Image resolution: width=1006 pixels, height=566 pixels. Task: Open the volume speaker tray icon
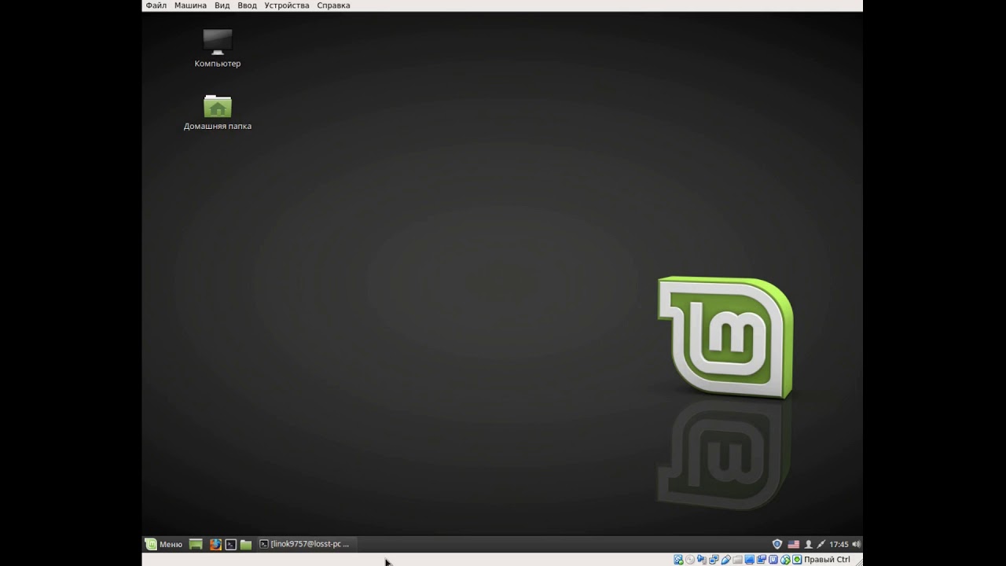tap(856, 544)
